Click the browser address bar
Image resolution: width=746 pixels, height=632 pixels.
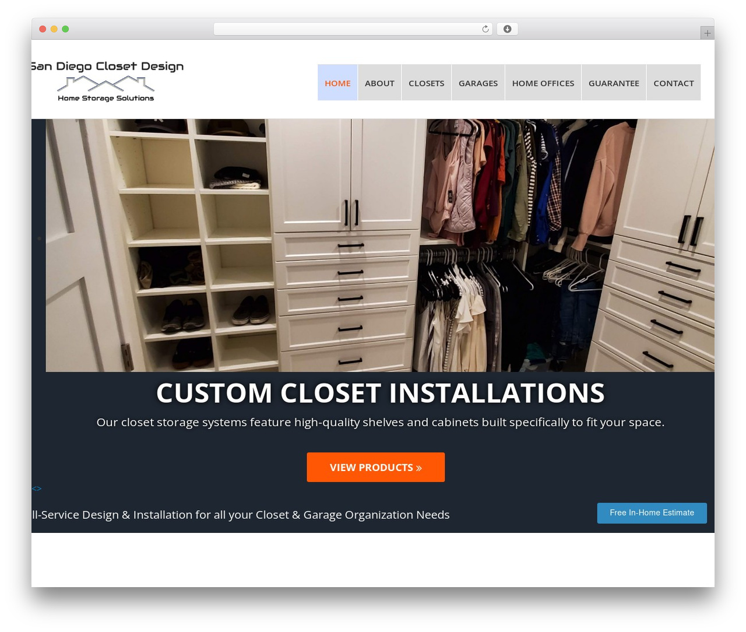[x=353, y=29]
